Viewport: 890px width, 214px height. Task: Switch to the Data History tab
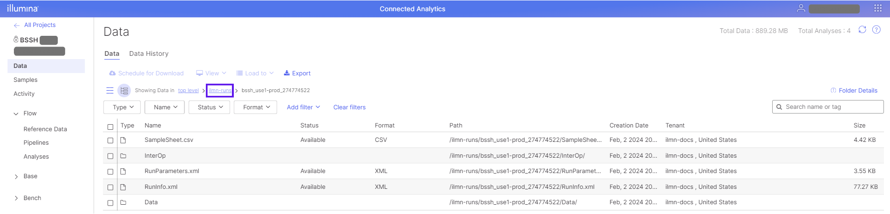(x=149, y=53)
